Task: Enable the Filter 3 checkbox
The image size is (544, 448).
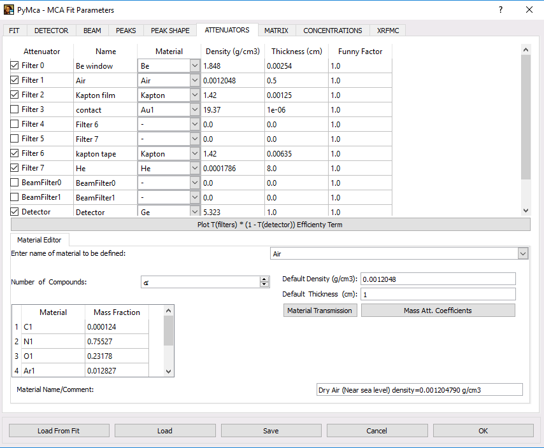Action: pyautogui.click(x=14, y=109)
